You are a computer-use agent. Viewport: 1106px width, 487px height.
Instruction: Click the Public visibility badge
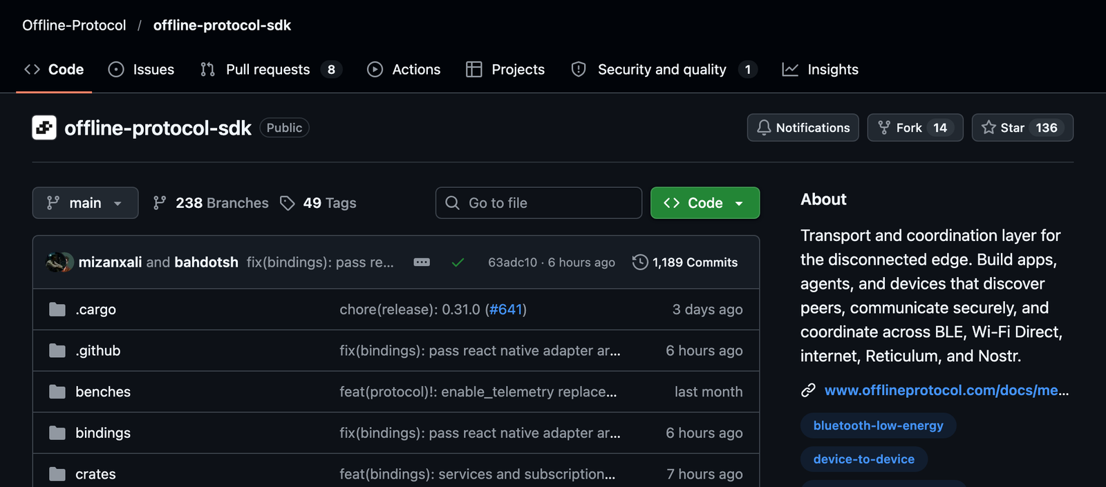coord(284,128)
